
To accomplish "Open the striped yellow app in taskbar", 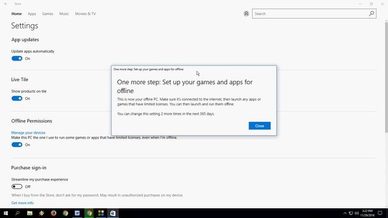I will tap(42, 213).
